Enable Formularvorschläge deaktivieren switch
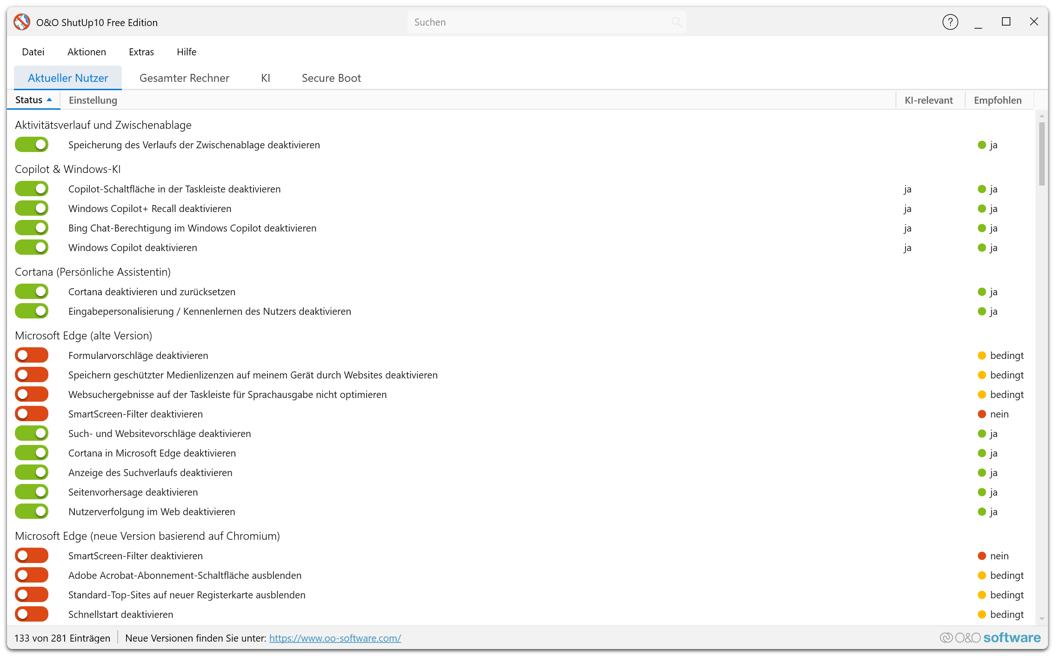Image resolution: width=1055 pixels, height=656 pixels. click(32, 355)
